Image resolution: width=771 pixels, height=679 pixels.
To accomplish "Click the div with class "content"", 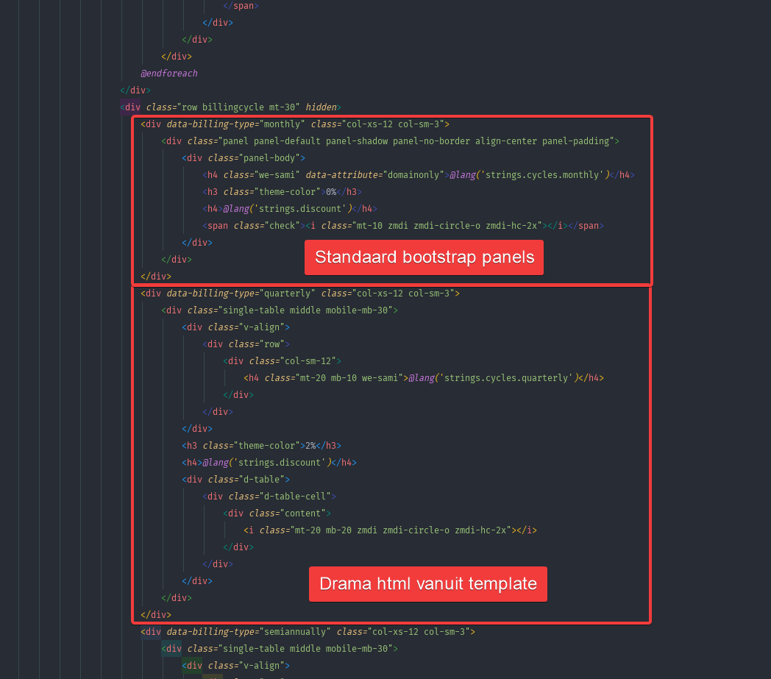I will pos(277,513).
